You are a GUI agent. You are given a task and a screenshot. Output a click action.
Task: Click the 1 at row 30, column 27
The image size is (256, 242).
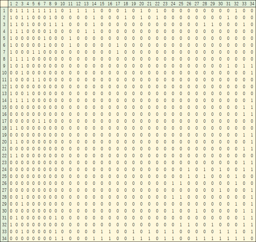(196, 211)
